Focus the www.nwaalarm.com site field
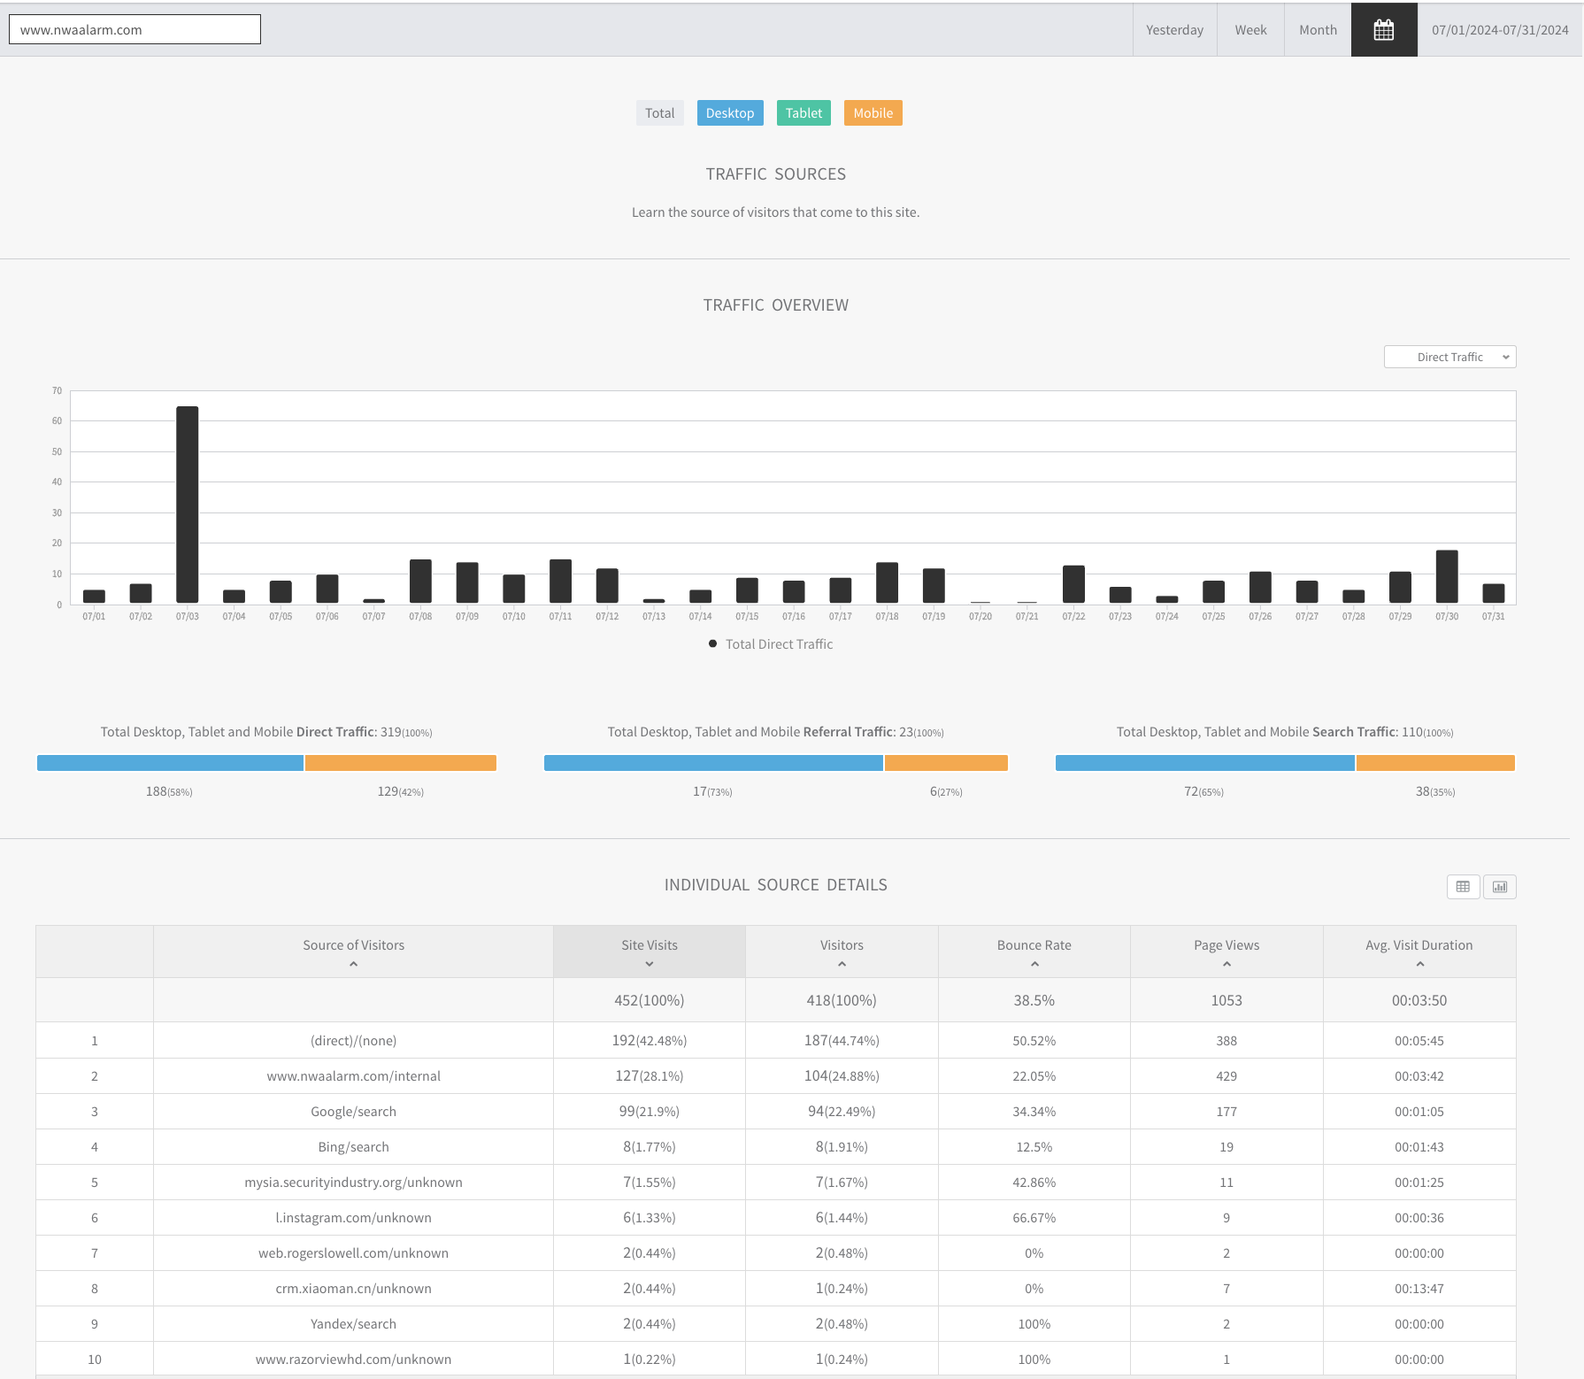 click(135, 29)
